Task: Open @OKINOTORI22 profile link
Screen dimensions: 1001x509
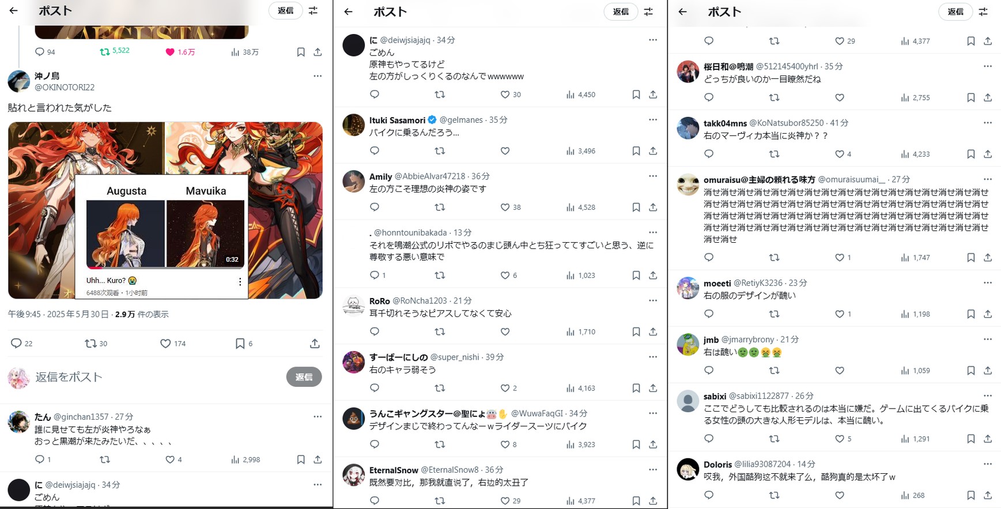Action: tap(65, 88)
